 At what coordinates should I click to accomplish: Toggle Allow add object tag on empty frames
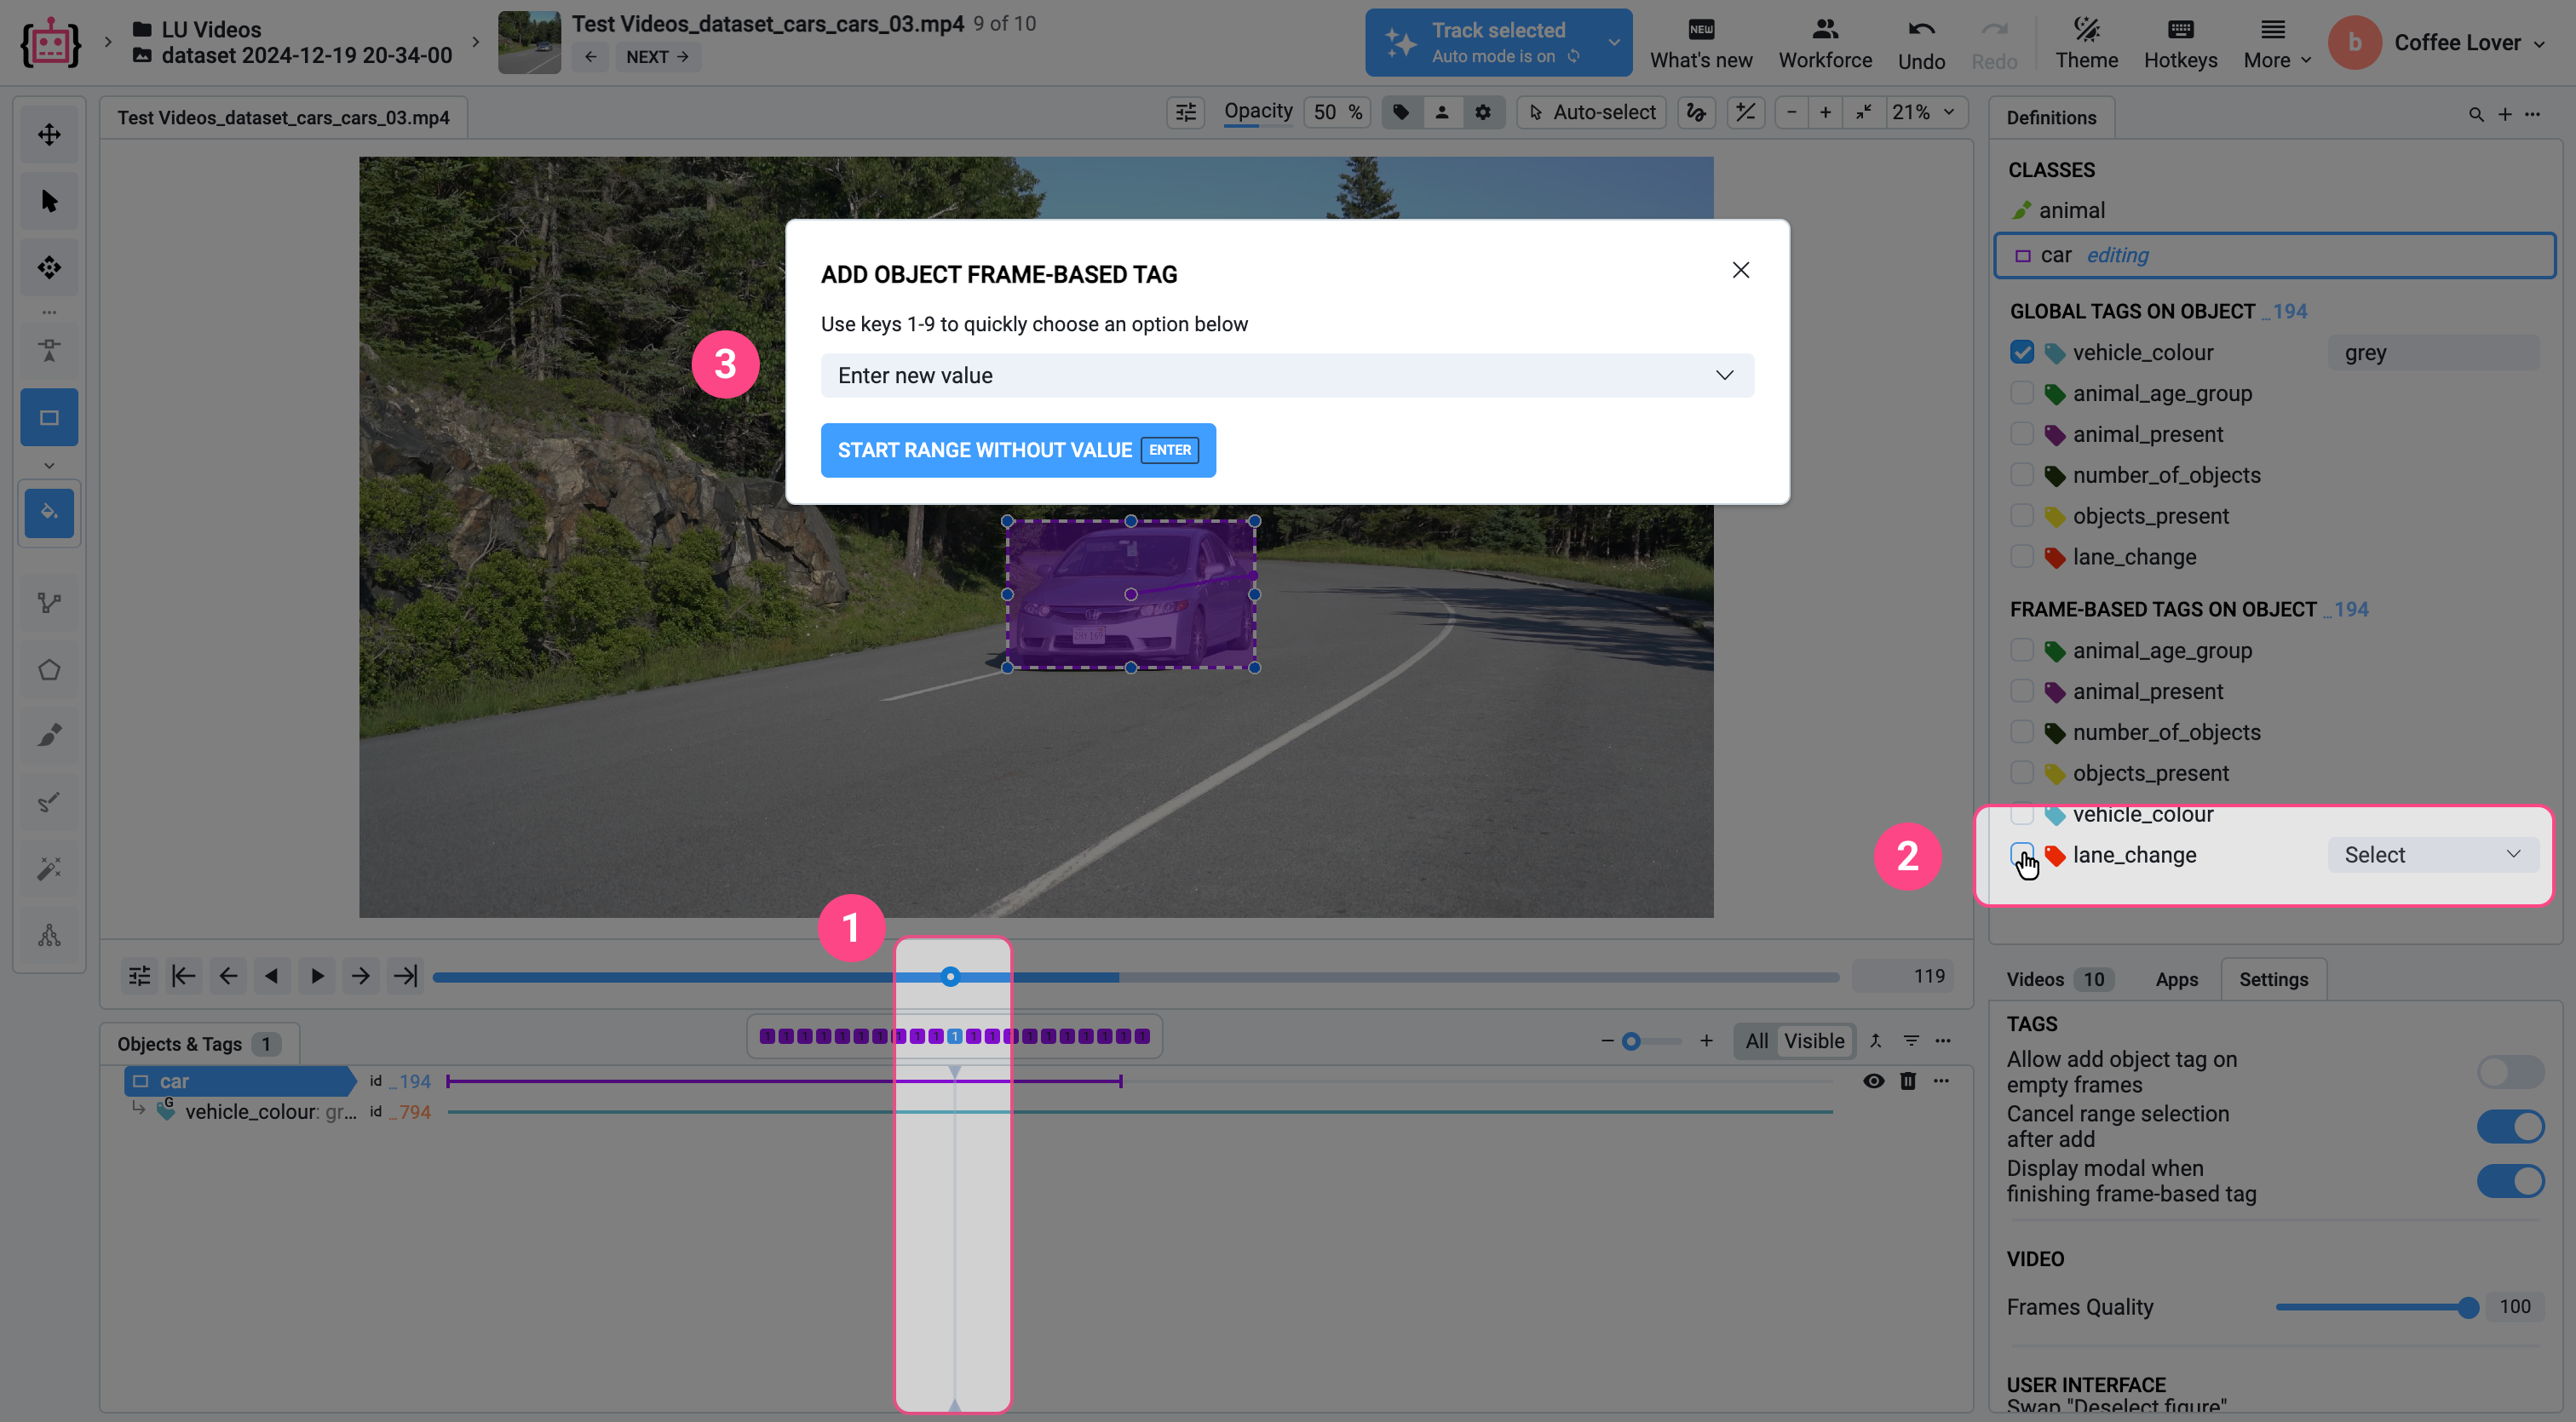click(x=2510, y=1072)
